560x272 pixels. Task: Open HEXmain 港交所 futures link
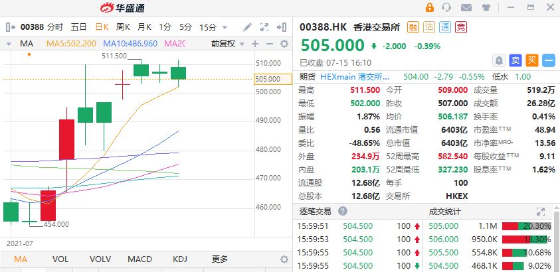tap(355, 77)
